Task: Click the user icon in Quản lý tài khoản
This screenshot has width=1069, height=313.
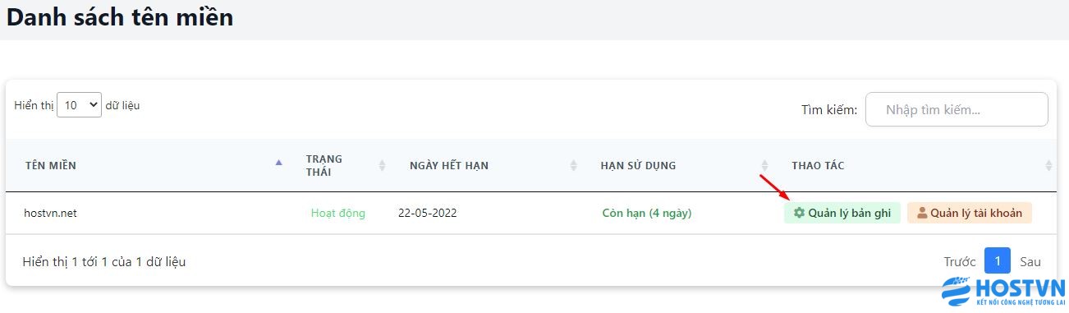Action: coord(922,213)
